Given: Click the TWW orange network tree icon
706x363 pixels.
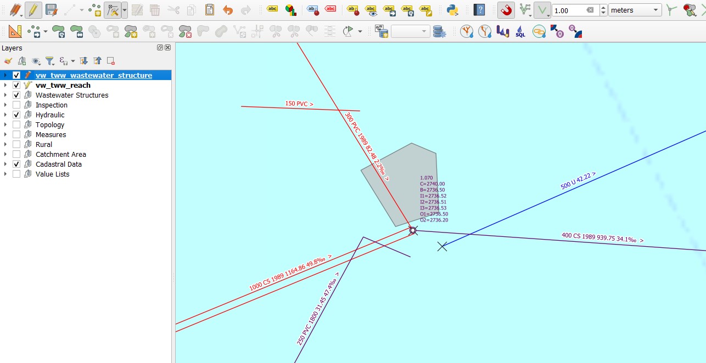Looking at the screenshot, I should click(x=467, y=31).
